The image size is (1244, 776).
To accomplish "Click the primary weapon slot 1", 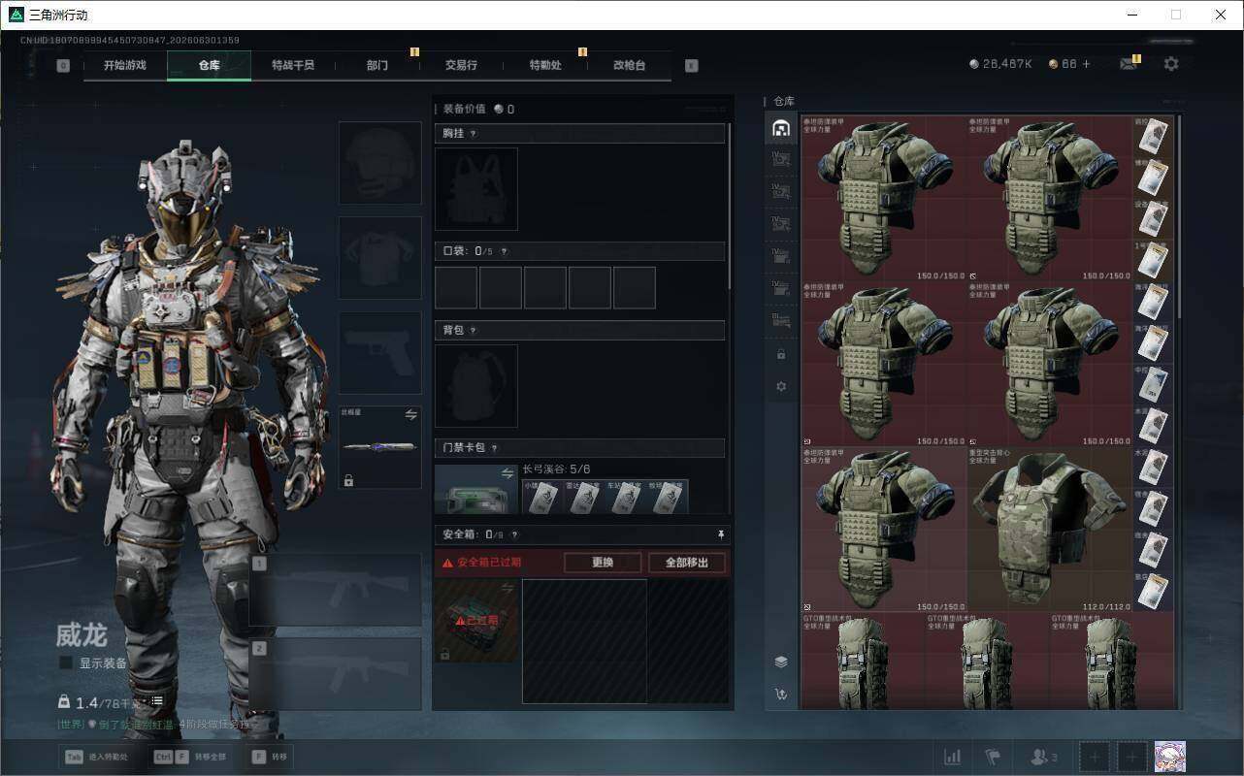I will pos(336,591).
